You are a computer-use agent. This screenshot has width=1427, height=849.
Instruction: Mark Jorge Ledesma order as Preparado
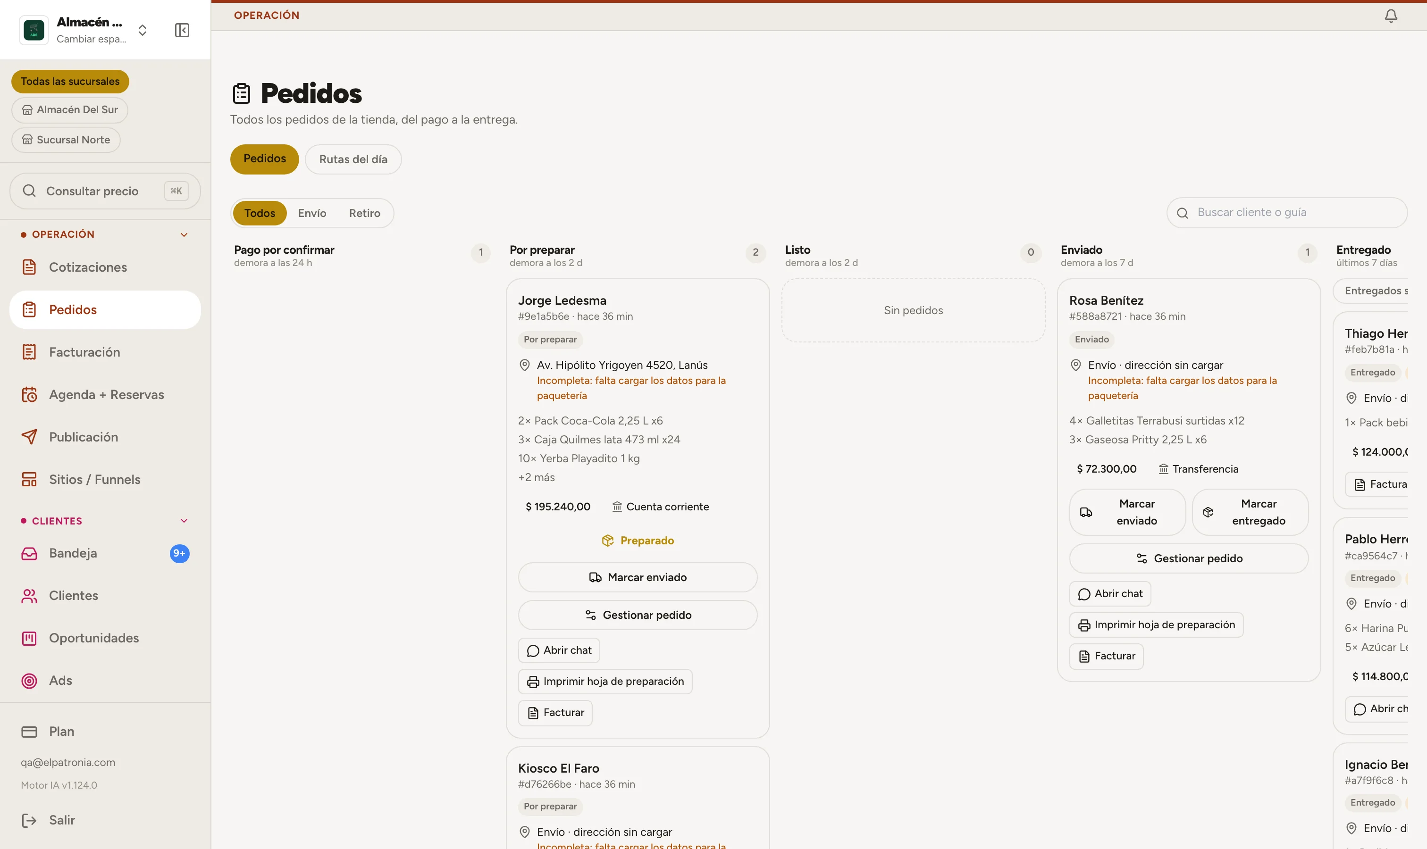[638, 540]
